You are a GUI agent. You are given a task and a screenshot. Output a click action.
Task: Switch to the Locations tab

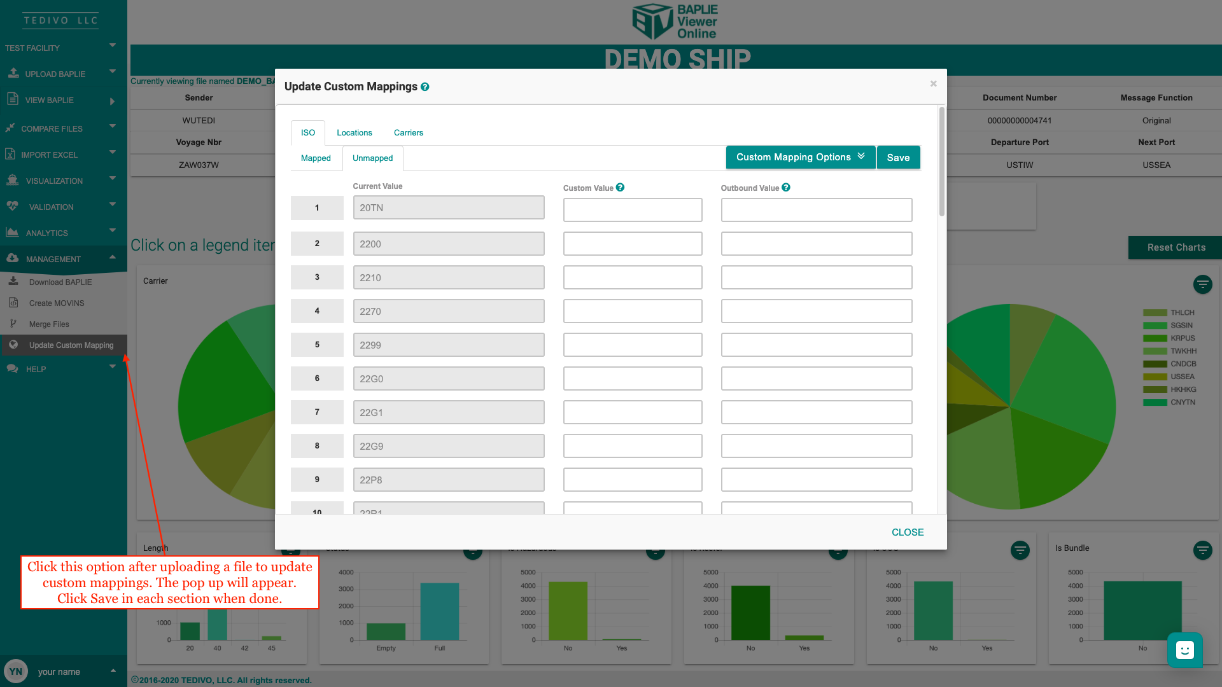pyautogui.click(x=354, y=133)
